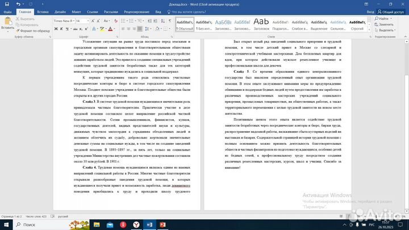Expand the Styles gallery more arrow
The height and width of the screenshot is (230, 409).
tap(369, 30)
